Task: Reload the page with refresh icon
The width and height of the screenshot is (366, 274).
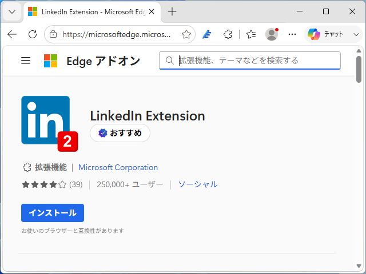Action: click(x=33, y=34)
